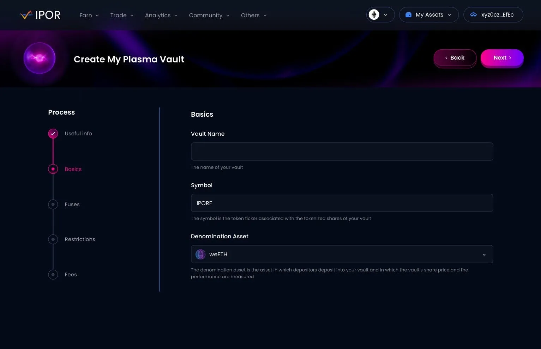The image size is (541, 349).
Task: Click the weETH token icon
Action: click(x=200, y=254)
